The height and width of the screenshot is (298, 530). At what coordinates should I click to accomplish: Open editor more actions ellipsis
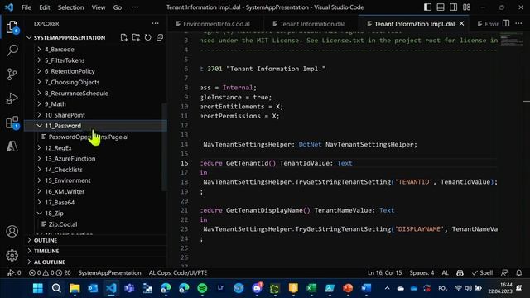click(518, 23)
